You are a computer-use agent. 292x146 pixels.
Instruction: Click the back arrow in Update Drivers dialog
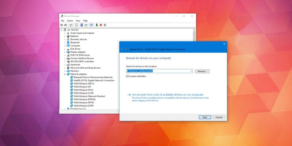[x=122, y=49]
